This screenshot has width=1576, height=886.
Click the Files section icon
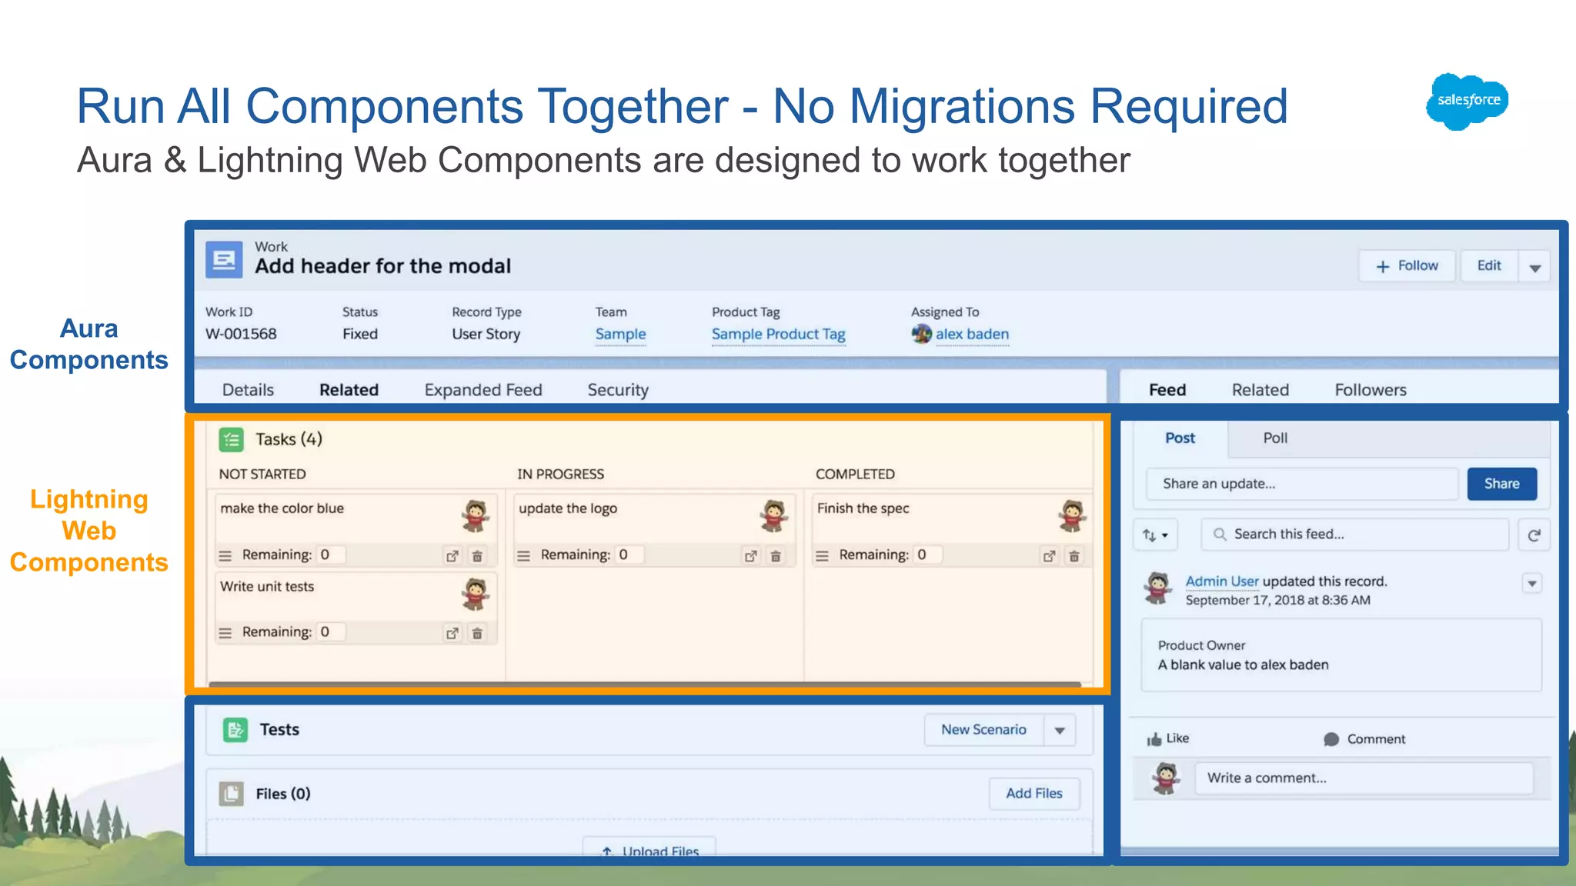point(231,793)
